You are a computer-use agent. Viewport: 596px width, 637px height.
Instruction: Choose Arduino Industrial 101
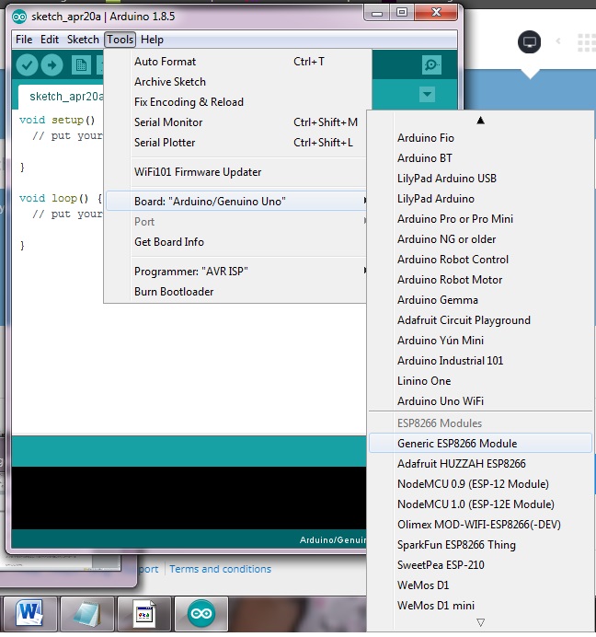[480, 361]
